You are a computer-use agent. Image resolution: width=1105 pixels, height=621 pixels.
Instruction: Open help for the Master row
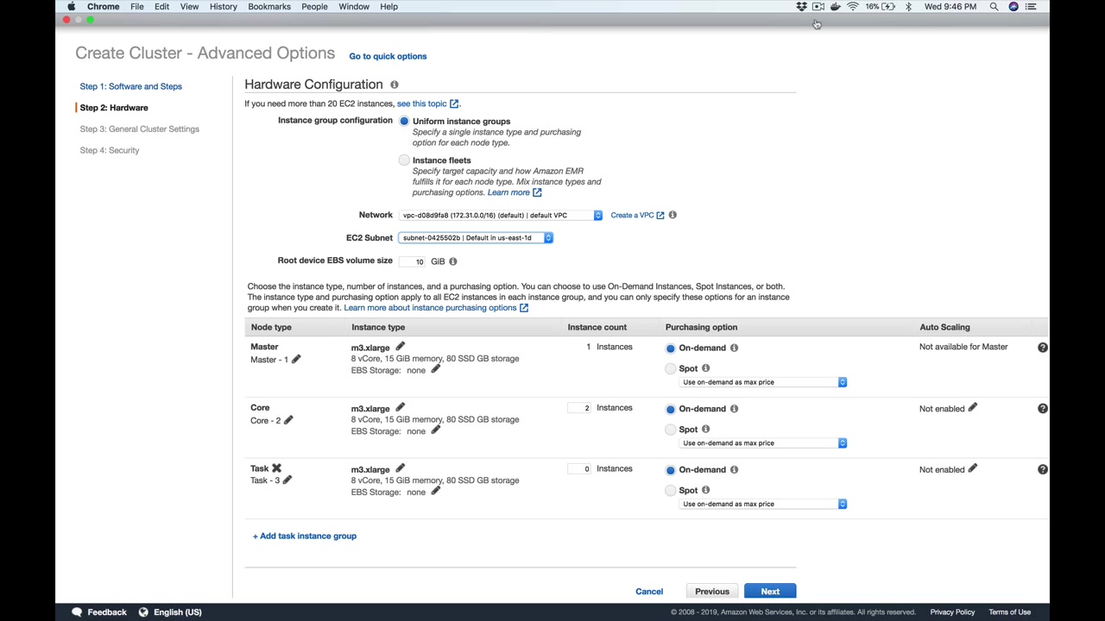(x=1043, y=348)
